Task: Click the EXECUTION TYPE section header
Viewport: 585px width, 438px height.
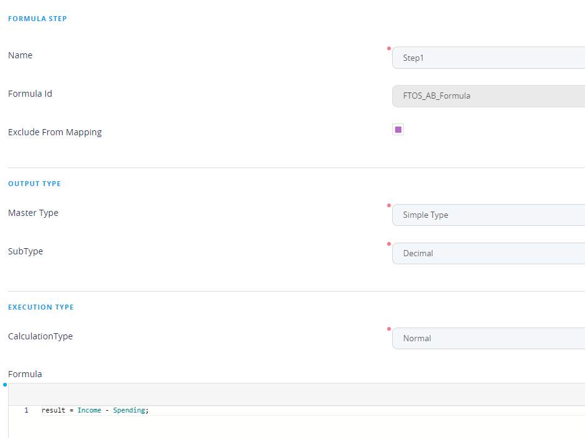Action: pos(41,307)
